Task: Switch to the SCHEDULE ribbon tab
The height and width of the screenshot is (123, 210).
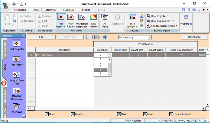Action: [20, 10]
